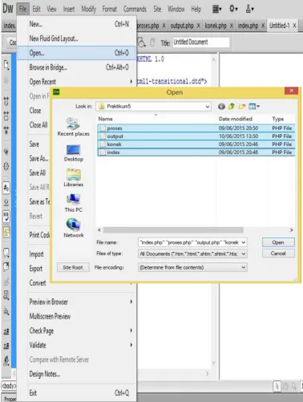Select the output file row

[196, 136]
